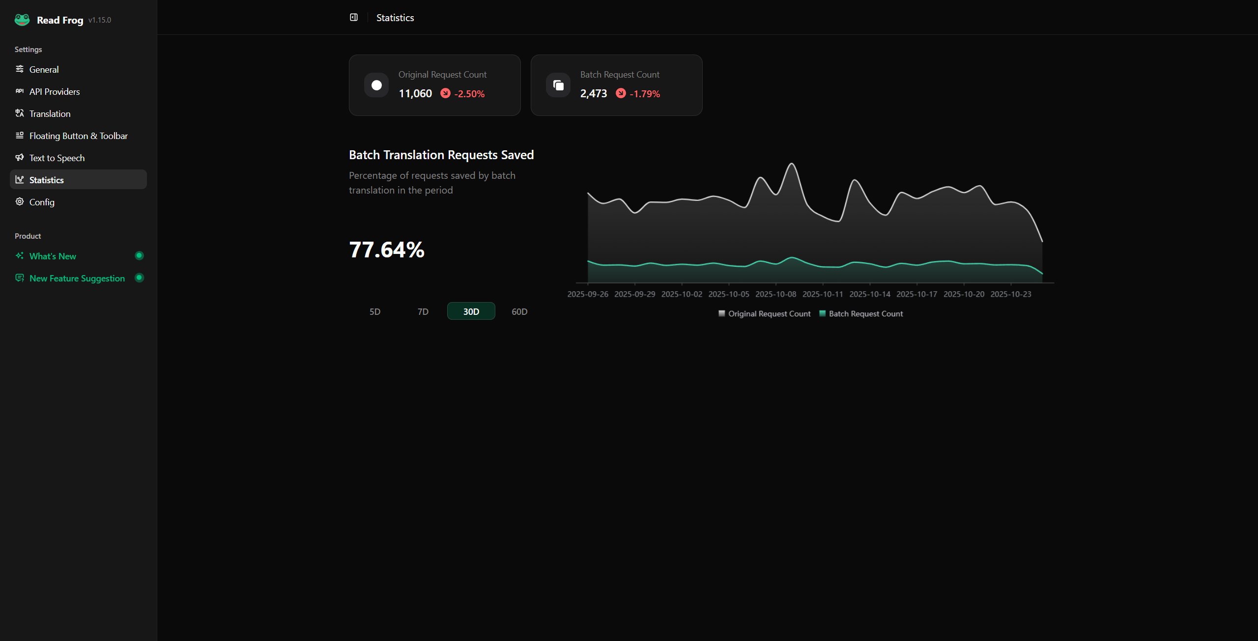The image size is (1258, 641).
Task: Click the API Providers icon
Action: click(x=20, y=91)
